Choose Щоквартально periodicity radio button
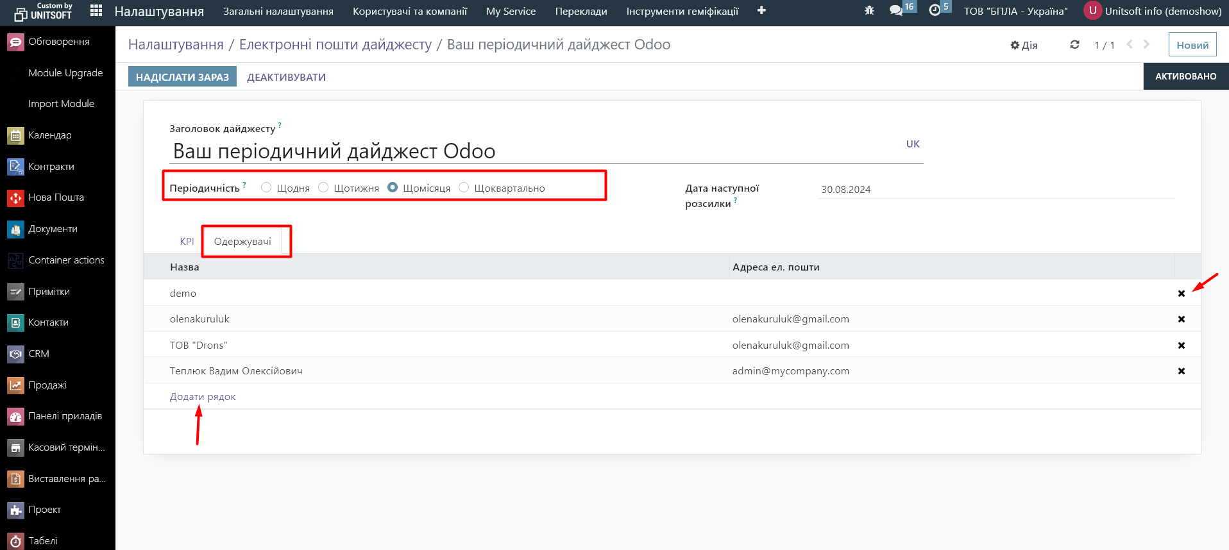 point(464,188)
